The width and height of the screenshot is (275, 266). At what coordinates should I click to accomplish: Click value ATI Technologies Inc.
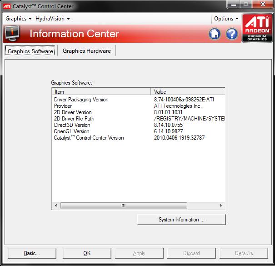point(178,106)
